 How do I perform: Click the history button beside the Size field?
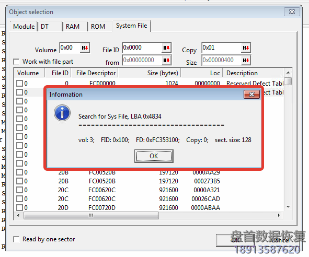tap(246, 60)
